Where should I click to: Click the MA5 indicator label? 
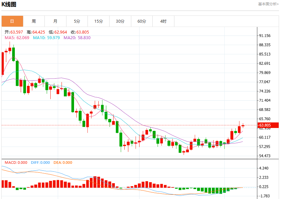(x=17, y=38)
